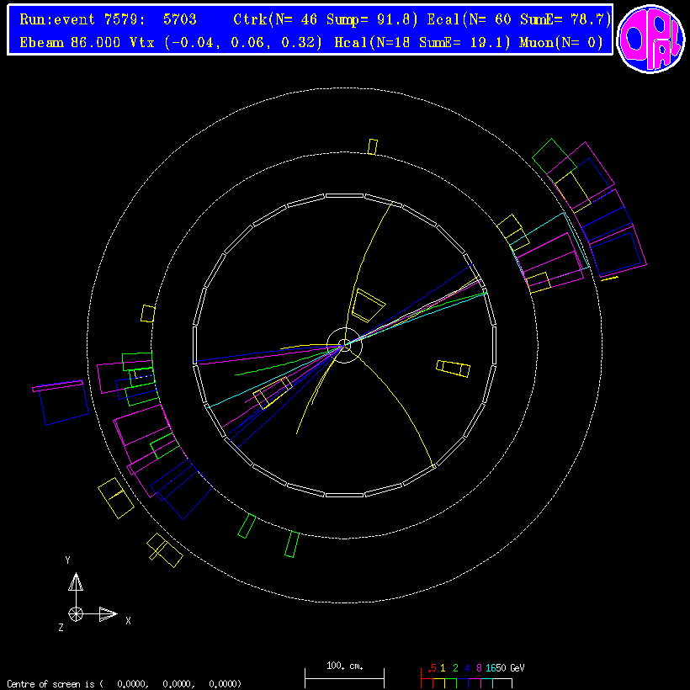Click the central vertex circle of the detector
690x690 pixels.
[344, 343]
